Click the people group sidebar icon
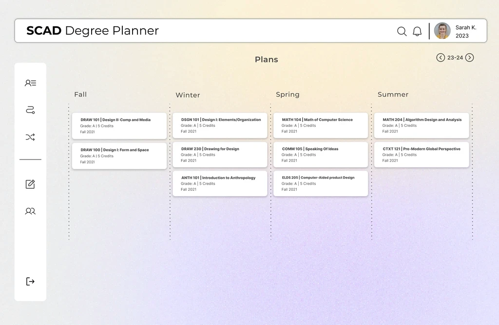Screen dimensions: 499x325 [x=30, y=211]
